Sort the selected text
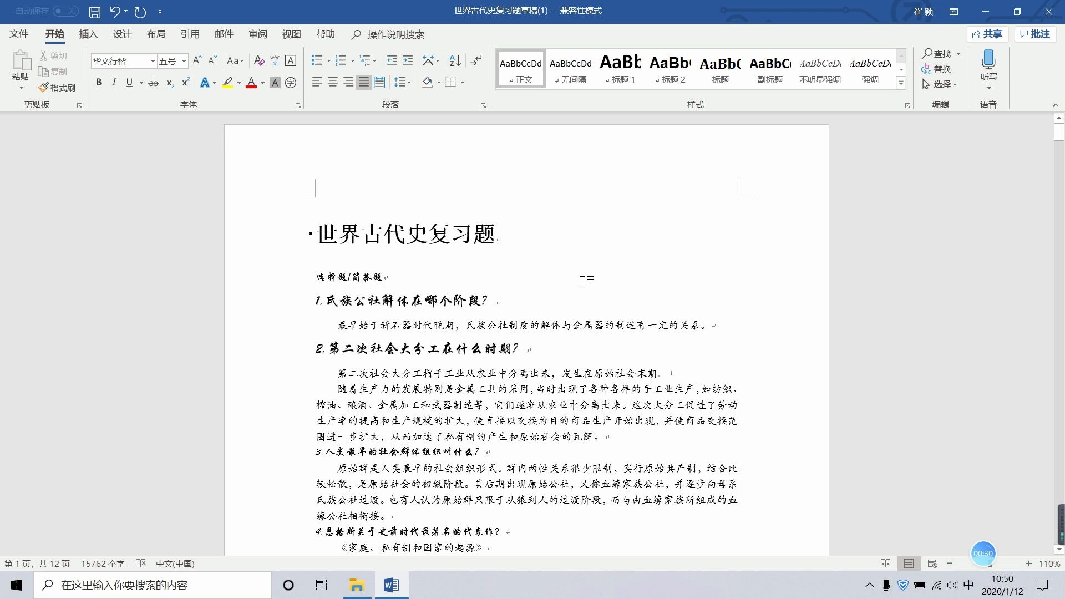This screenshot has width=1065, height=599. pyautogui.click(x=455, y=60)
